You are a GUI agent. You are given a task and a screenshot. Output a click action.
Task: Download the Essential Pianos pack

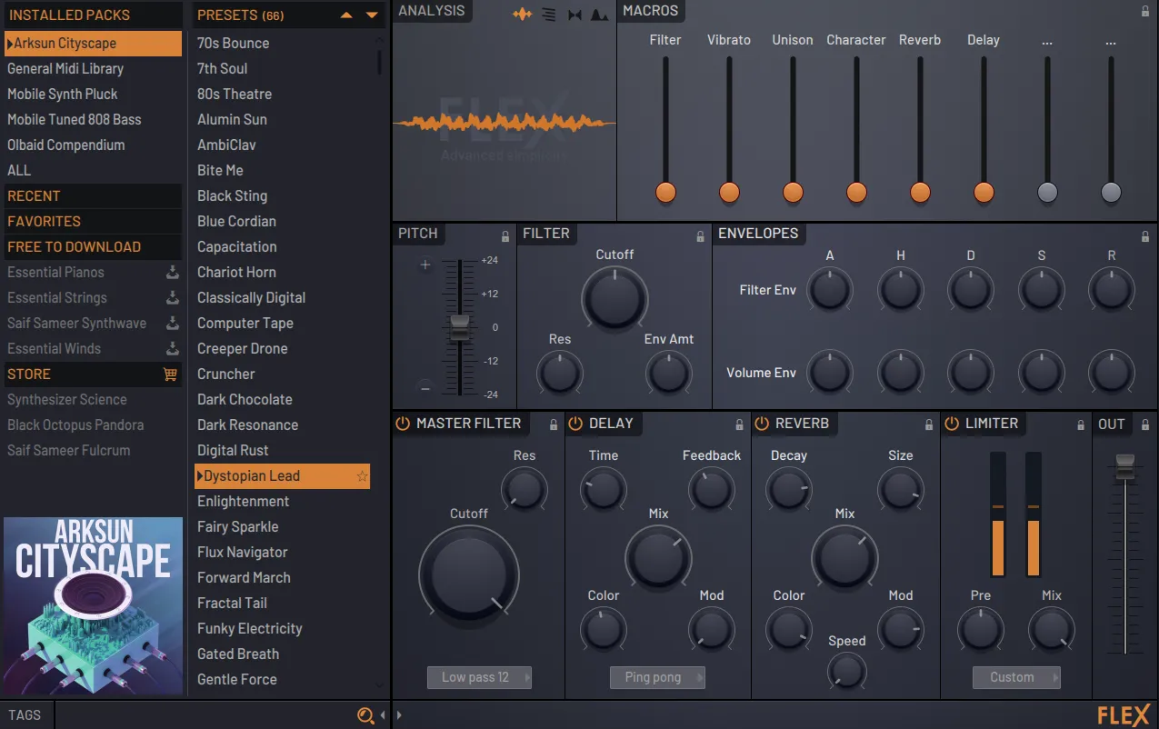point(172,272)
